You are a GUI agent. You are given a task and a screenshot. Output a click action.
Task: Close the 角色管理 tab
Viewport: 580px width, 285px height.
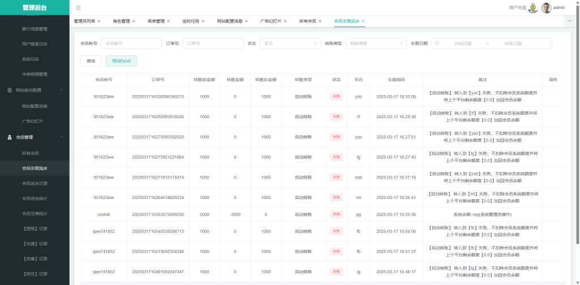click(134, 21)
